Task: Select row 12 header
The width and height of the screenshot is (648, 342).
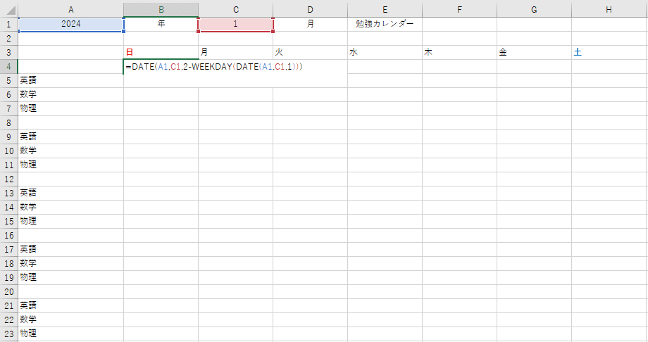Action: (8, 179)
